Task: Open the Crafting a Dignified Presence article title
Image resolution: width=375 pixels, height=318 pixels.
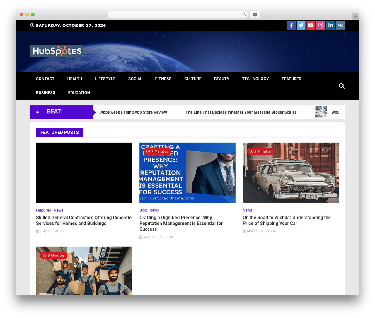Action: [181, 224]
